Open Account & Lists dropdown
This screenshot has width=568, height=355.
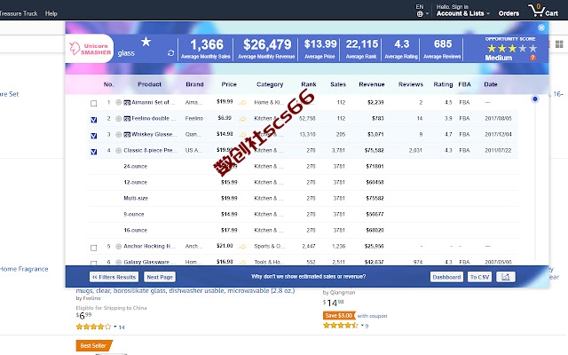463,11
